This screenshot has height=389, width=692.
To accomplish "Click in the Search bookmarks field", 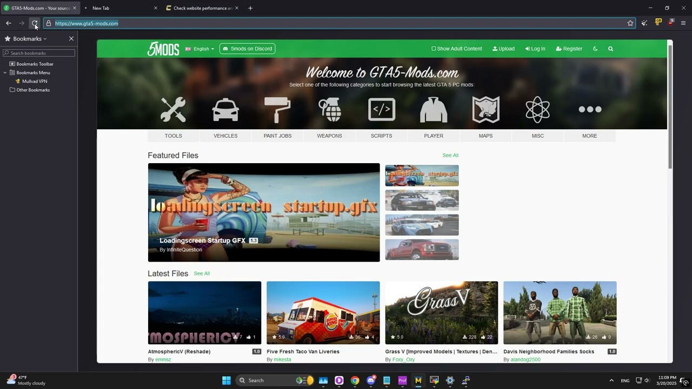I will pyautogui.click(x=39, y=53).
